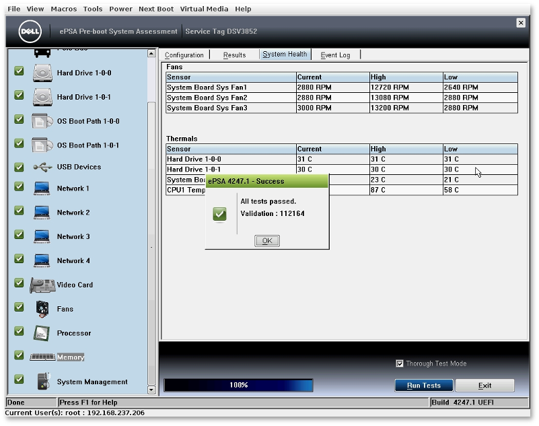Click the device list scrollbar thumb
The height and width of the screenshot is (426, 539).
[151, 244]
